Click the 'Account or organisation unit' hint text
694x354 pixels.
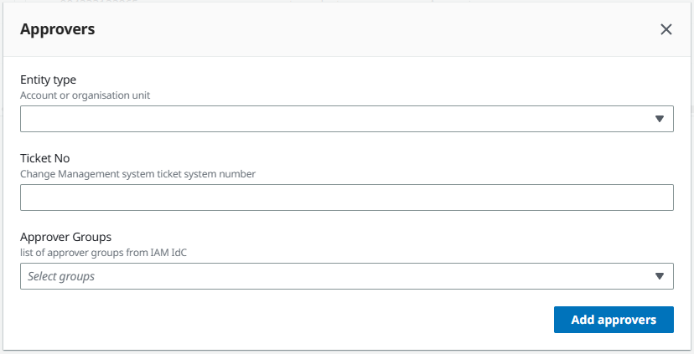(x=85, y=95)
